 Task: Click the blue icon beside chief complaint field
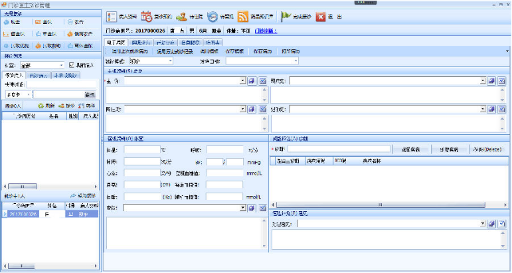tap(252, 81)
